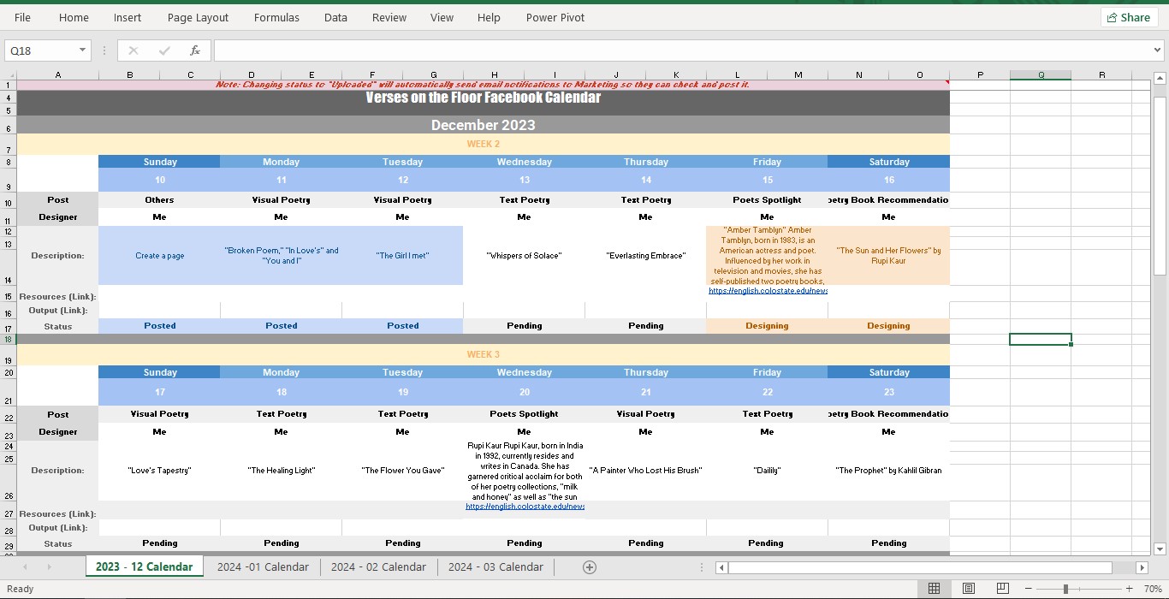The width and height of the screenshot is (1169, 599).
Task: Click the Name Box showing Q18
Action: tap(40, 50)
